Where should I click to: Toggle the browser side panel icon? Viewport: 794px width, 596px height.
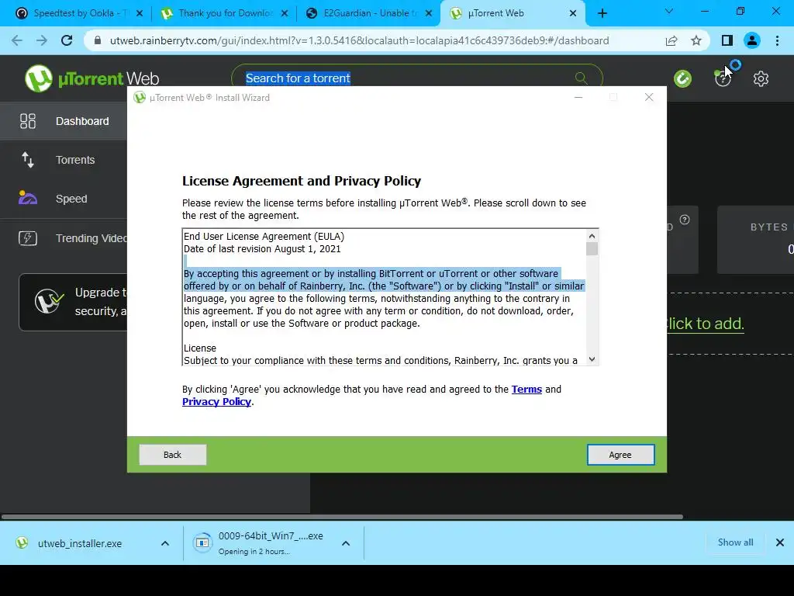coord(727,40)
